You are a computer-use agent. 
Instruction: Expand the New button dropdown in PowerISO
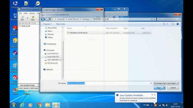click(27, 18)
